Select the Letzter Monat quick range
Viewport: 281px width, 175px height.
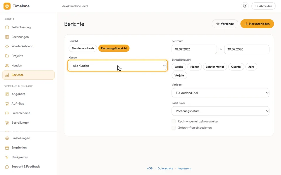tap(215, 67)
